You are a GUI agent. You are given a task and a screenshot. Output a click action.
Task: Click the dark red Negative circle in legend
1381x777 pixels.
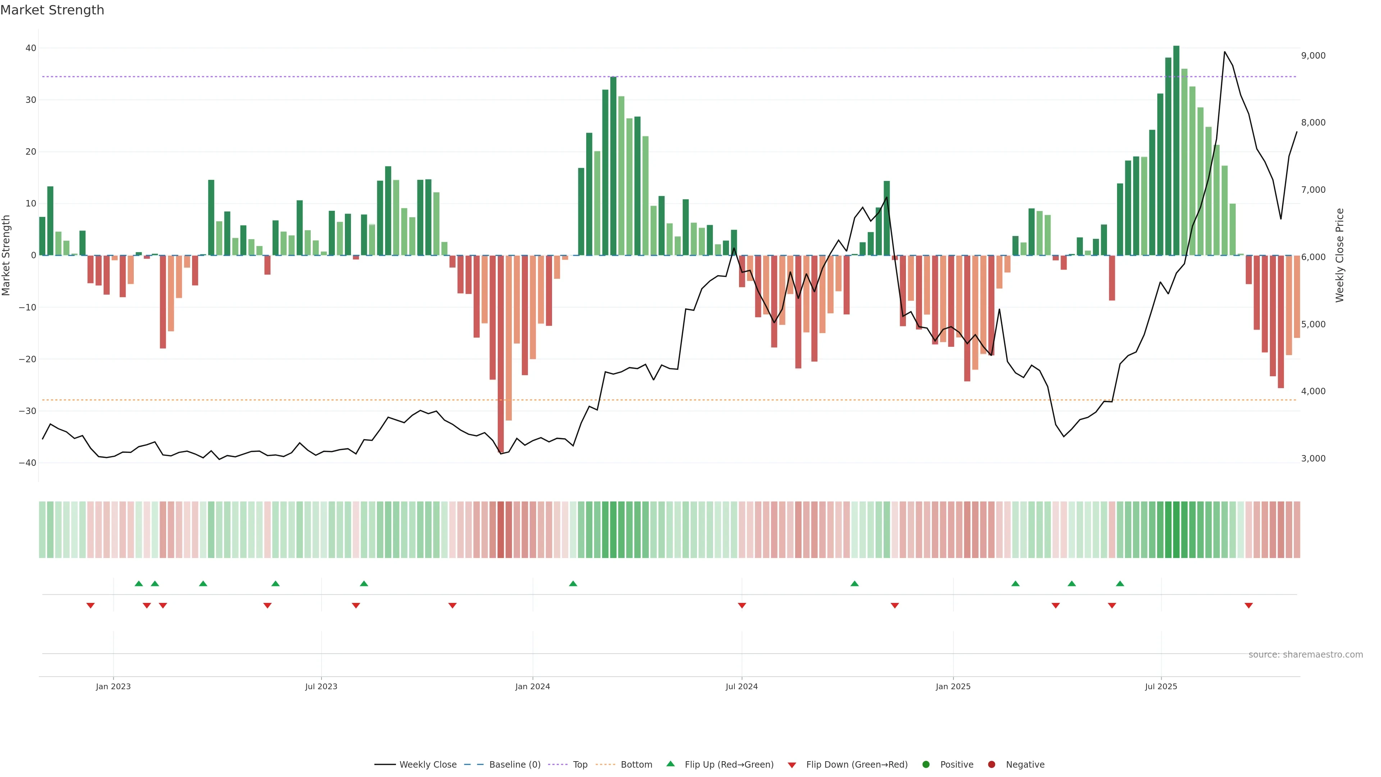[x=991, y=765]
